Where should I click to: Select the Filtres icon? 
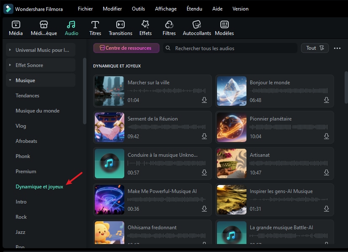point(169,25)
